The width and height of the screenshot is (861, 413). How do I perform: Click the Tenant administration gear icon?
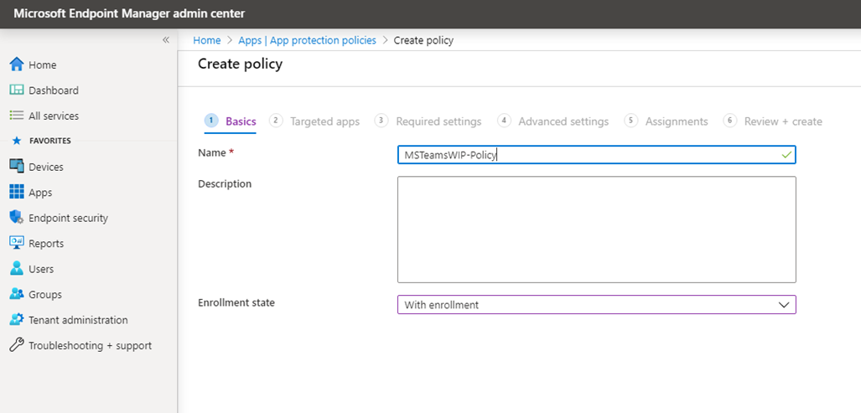(x=17, y=320)
